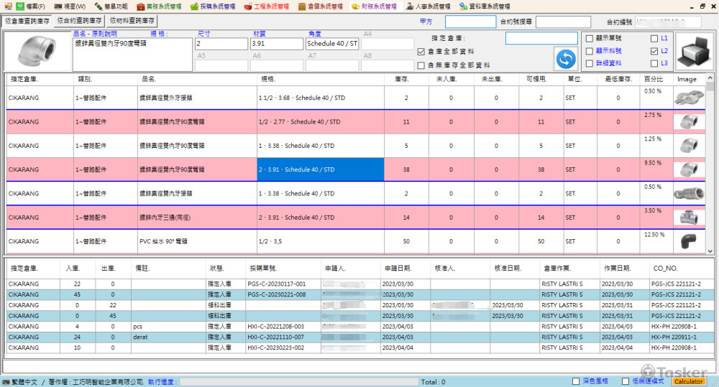Open the 指定倉庫 dropdown field
The image size is (719, 387).
click(x=541, y=38)
